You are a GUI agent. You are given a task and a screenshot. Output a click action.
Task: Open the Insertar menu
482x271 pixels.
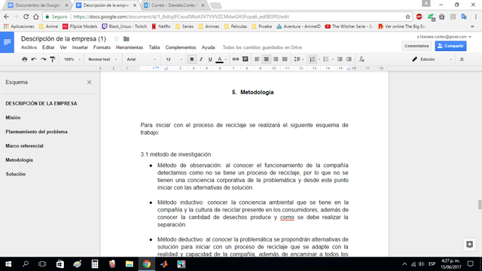(x=80, y=47)
